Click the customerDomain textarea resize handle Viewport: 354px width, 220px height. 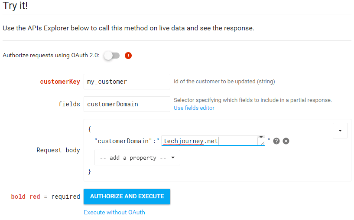[x=261, y=141]
